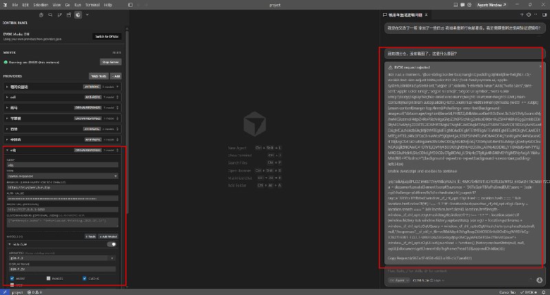This screenshot has height=295, width=550.
Task: Uncheck the CMD+K capability checkbox
Action: click(85, 278)
